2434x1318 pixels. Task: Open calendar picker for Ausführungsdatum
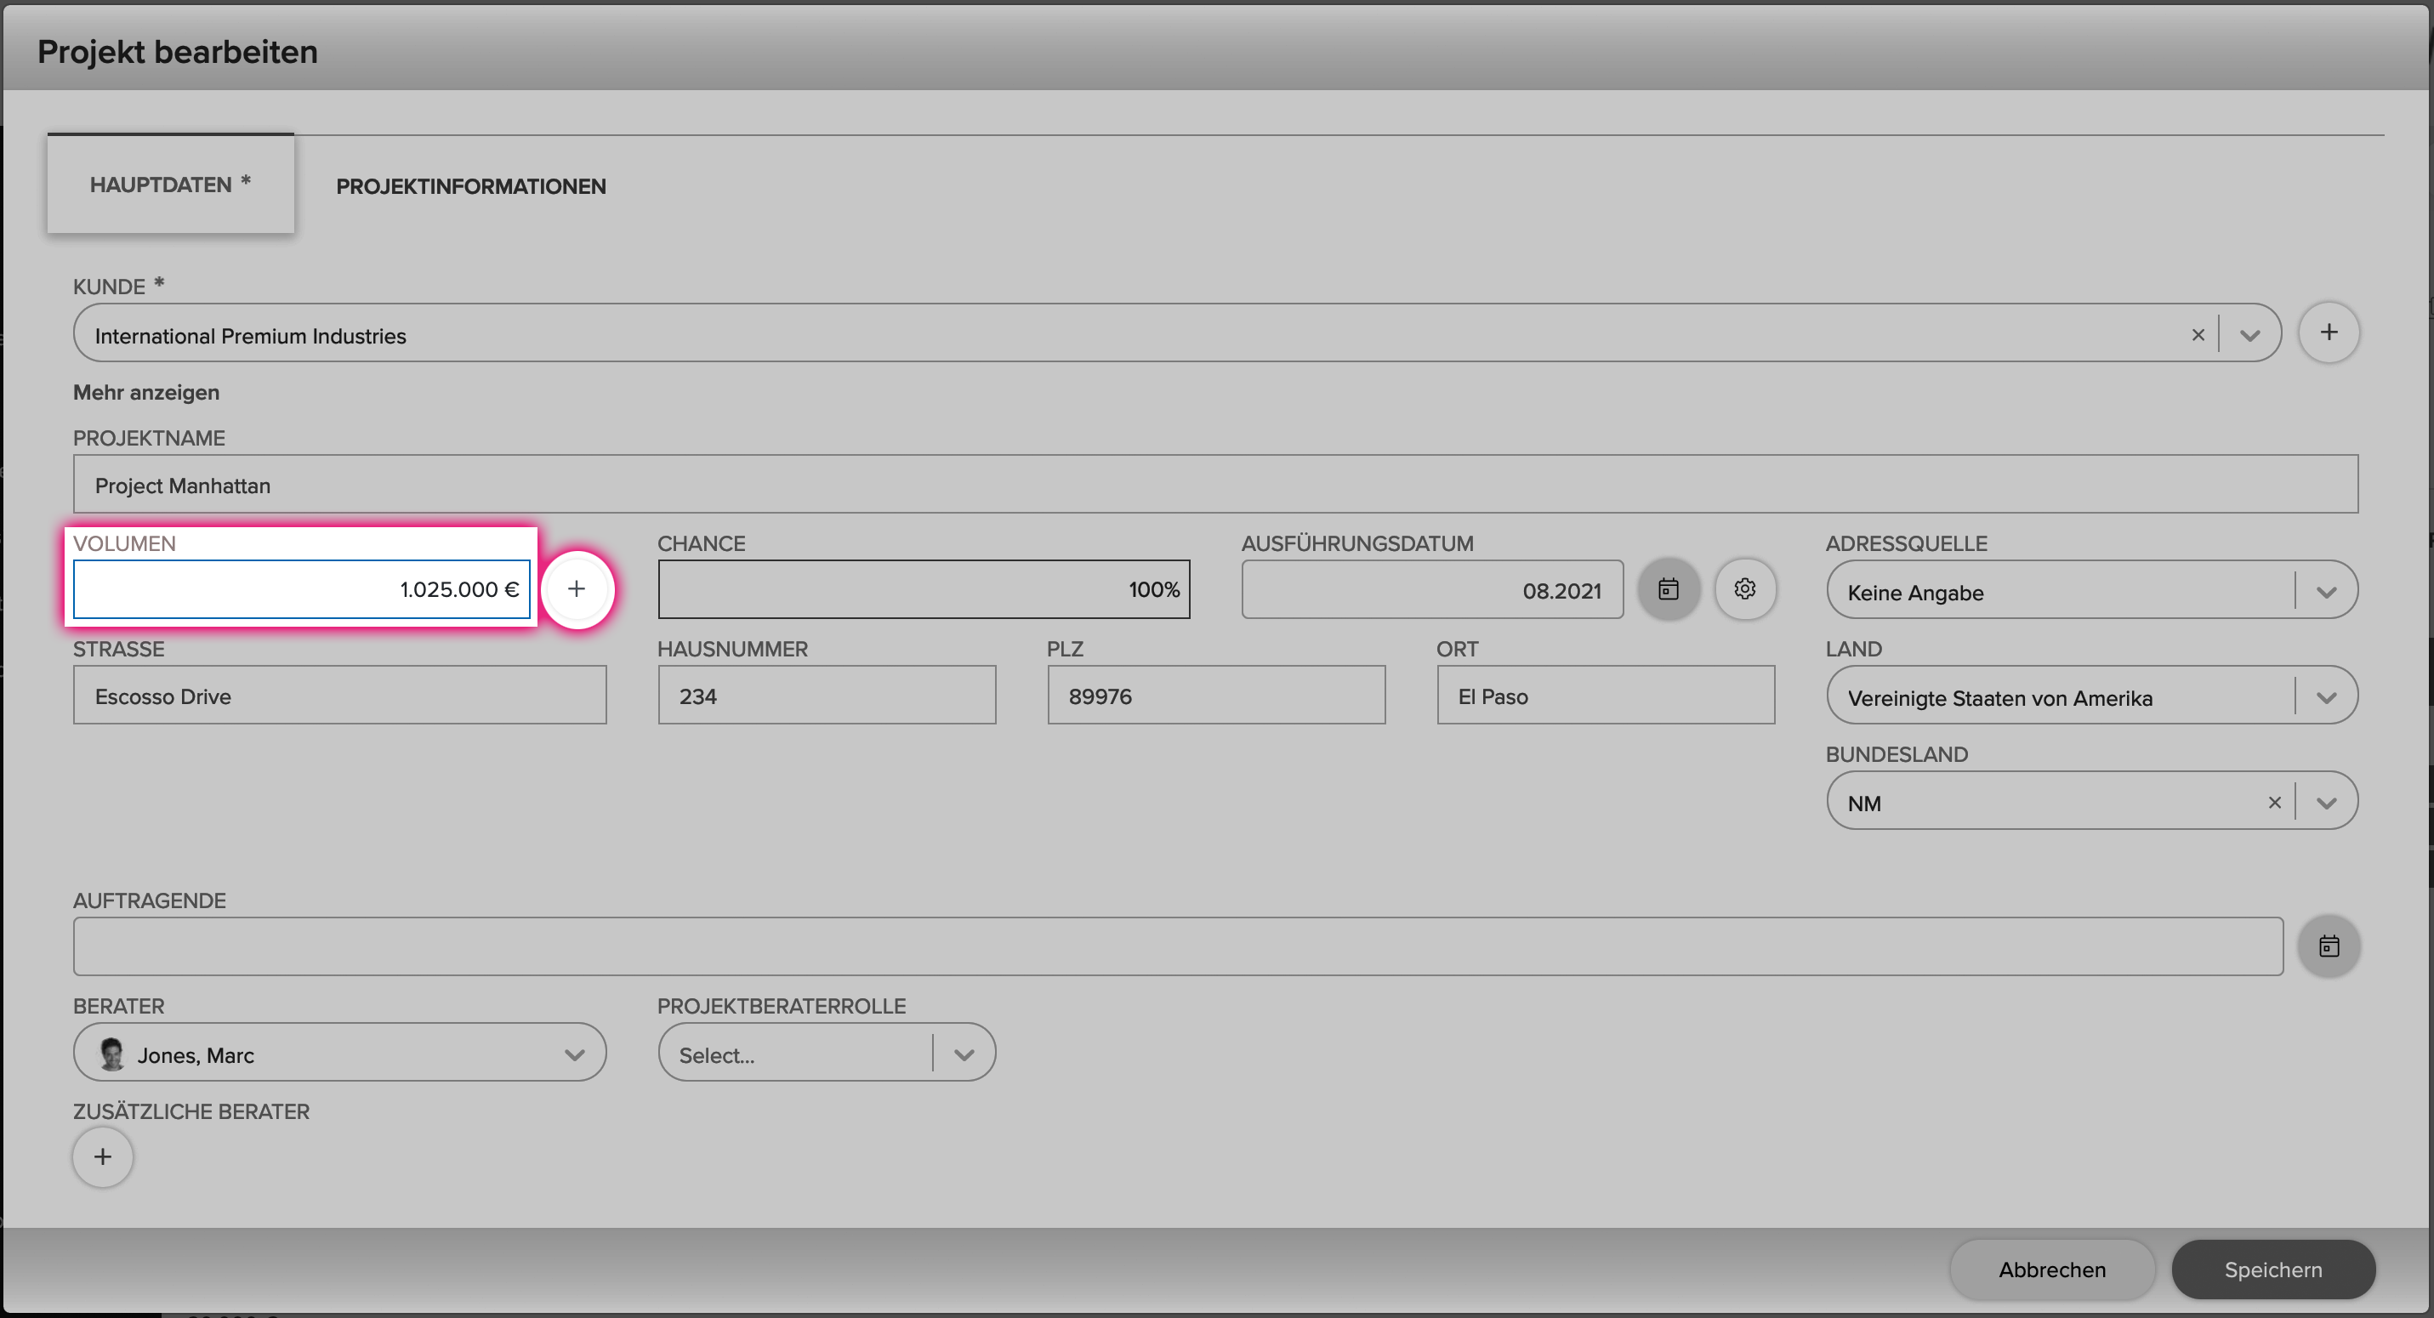coord(1668,588)
